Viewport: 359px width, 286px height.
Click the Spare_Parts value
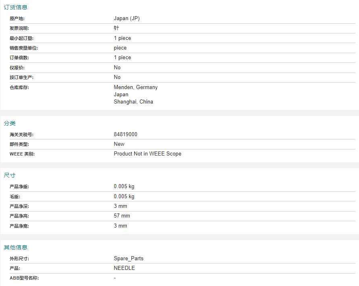click(x=129, y=259)
